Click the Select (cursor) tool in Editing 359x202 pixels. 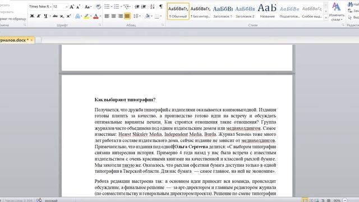(x=350, y=17)
